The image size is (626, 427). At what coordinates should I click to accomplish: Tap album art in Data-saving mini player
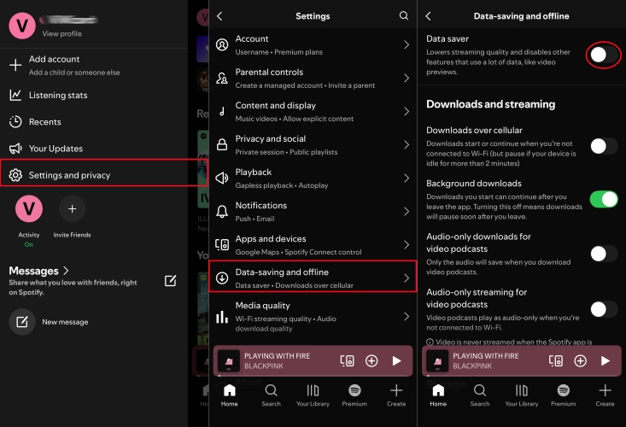coord(437,360)
